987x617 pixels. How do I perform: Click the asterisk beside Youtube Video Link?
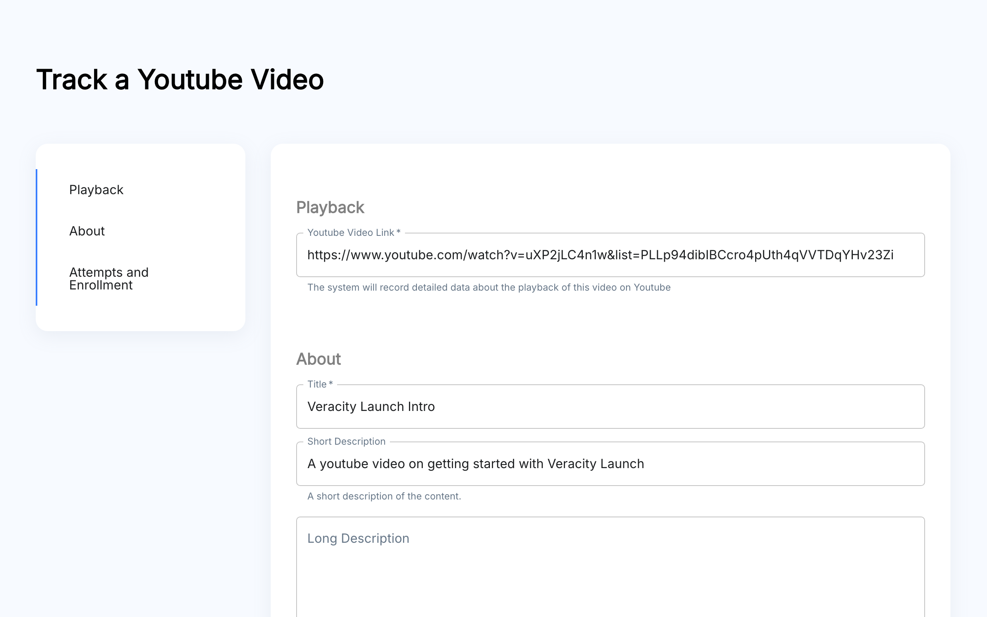[398, 232]
